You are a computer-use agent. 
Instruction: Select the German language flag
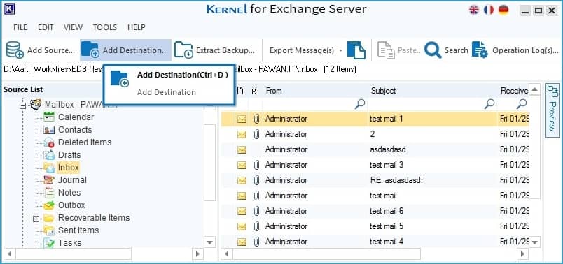[x=503, y=10]
